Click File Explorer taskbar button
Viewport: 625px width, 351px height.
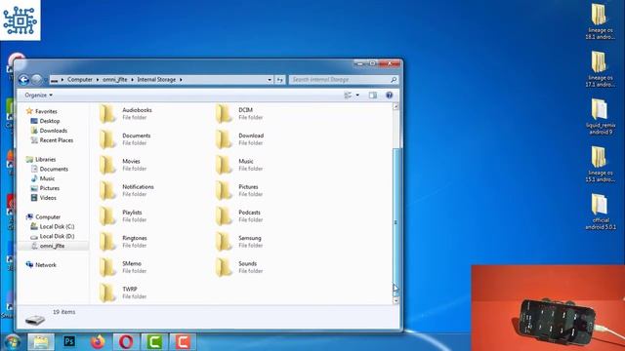click(41, 342)
